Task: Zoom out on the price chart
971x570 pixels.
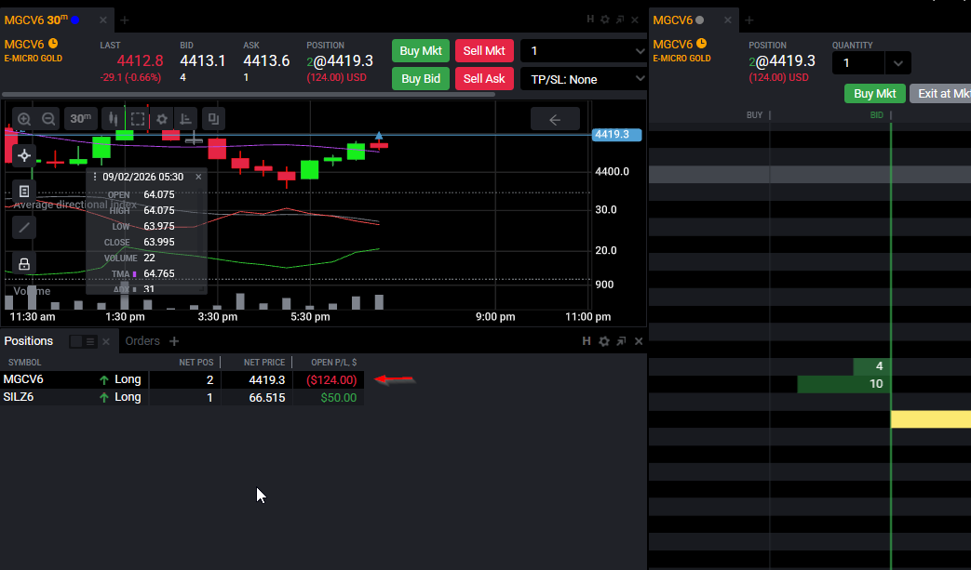Action: coord(48,119)
